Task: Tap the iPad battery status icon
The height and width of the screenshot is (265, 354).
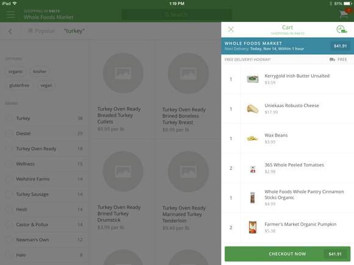Action: (347, 4)
